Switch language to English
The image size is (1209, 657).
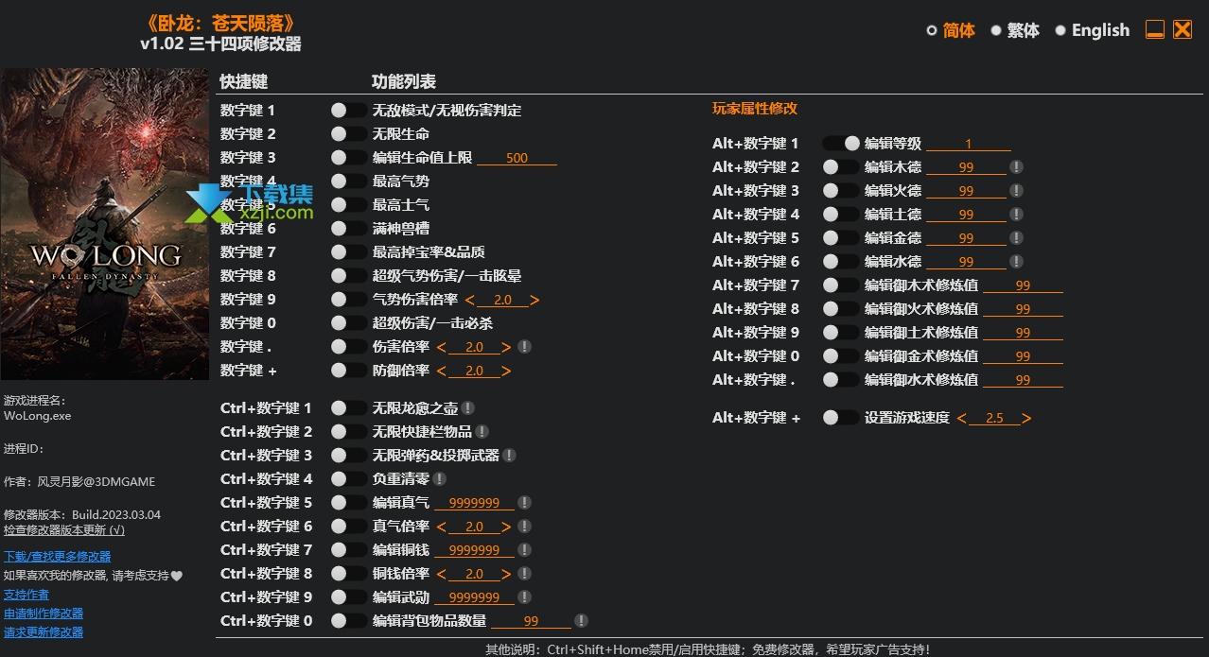(1093, 30)
